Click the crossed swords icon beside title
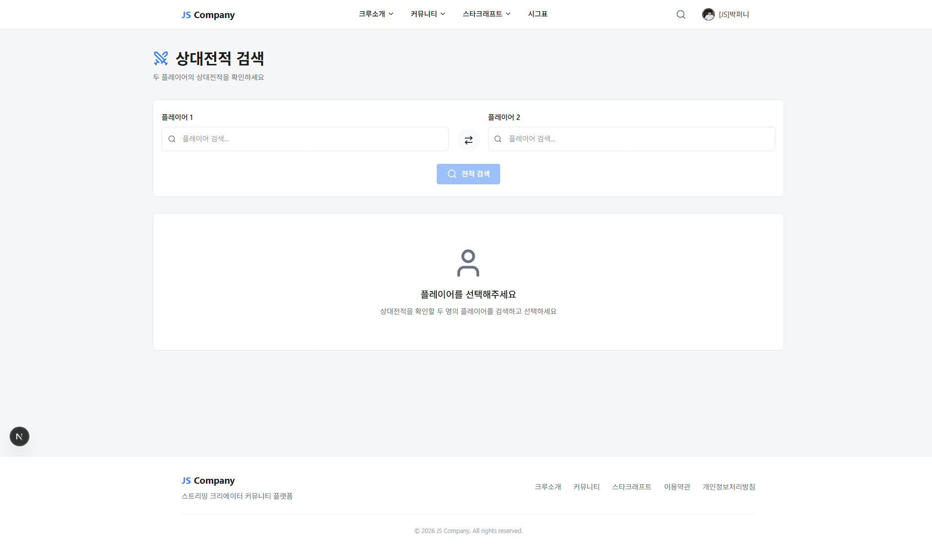The image size is (932, 551). 161,59
